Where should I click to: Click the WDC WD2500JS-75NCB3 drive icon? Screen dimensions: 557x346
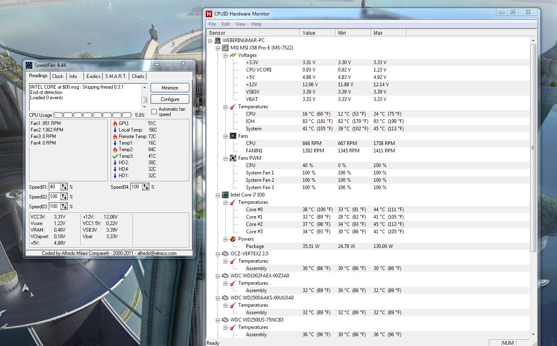click(225, 320)
